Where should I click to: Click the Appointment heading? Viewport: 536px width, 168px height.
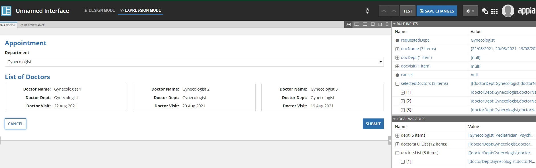coord(26,43)
